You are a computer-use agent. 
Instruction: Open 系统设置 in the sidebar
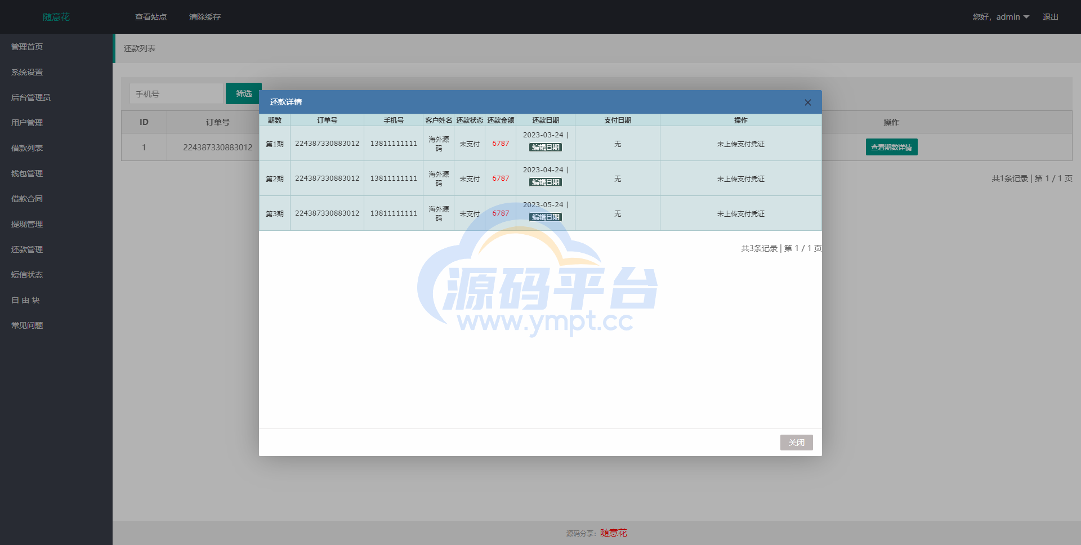point(27,72)
